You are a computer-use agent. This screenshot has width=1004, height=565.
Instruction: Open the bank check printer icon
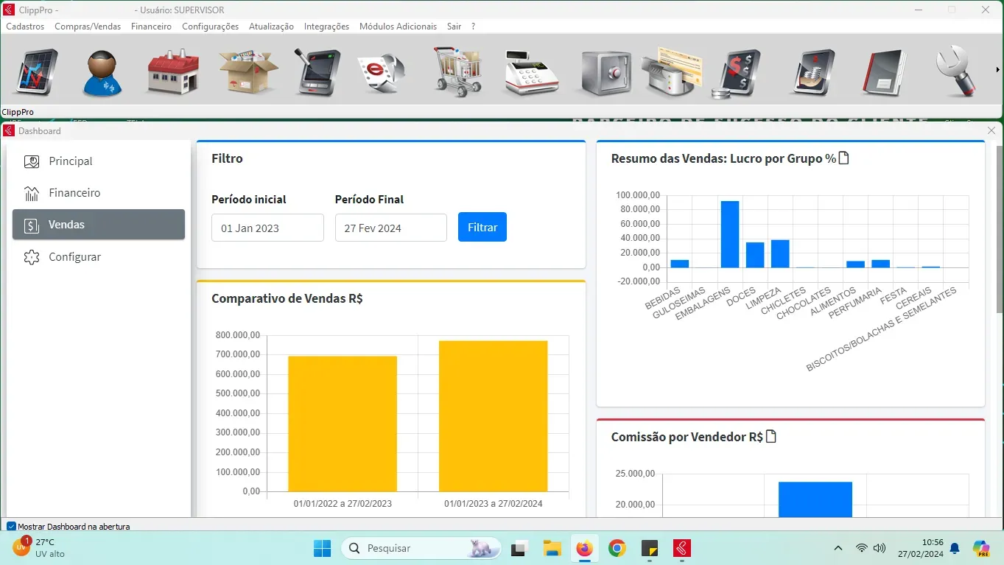670,72
